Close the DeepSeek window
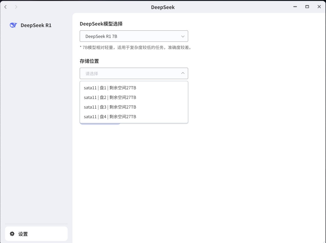The width and height of the screenshot is (326, 243). pyautogui.click(x=319, y=7)
